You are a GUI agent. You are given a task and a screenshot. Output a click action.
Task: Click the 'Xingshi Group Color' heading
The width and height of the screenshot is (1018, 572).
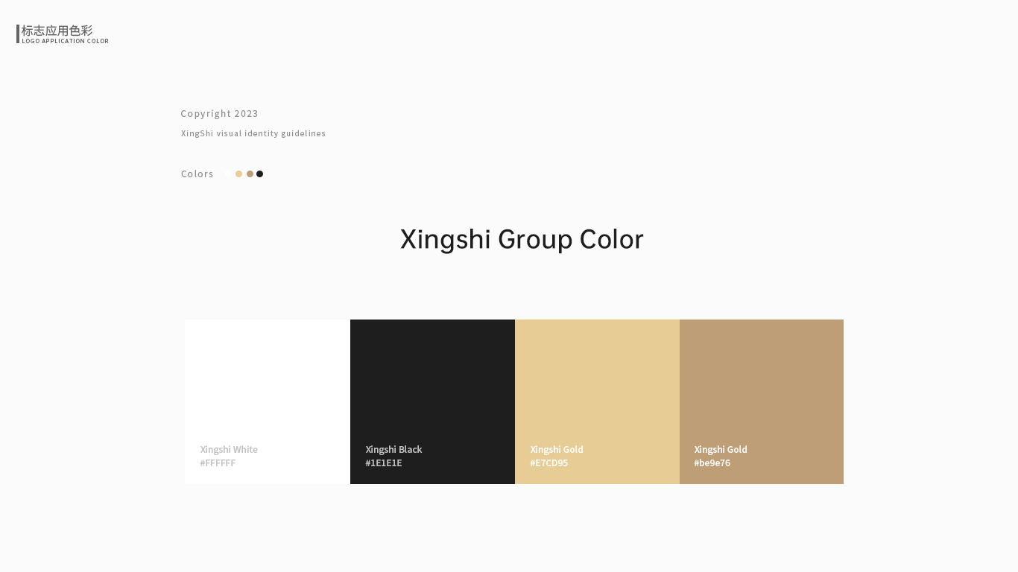(x=522, y=240)
